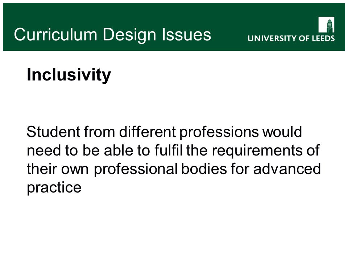The image size is (348, 261).
Task: Click the word 'Issues' in the title
Action: click(x=186, y=35)
